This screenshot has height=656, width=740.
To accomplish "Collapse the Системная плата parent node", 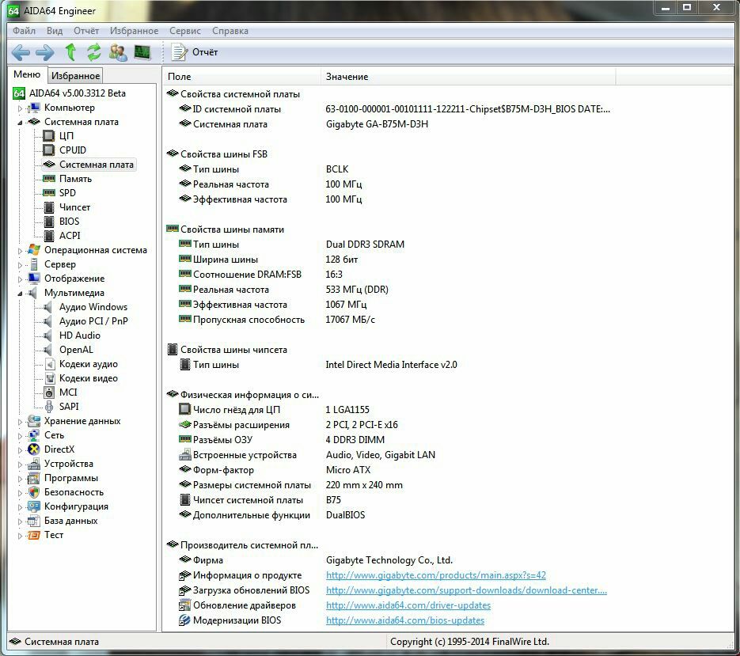I will coord(20,123).
